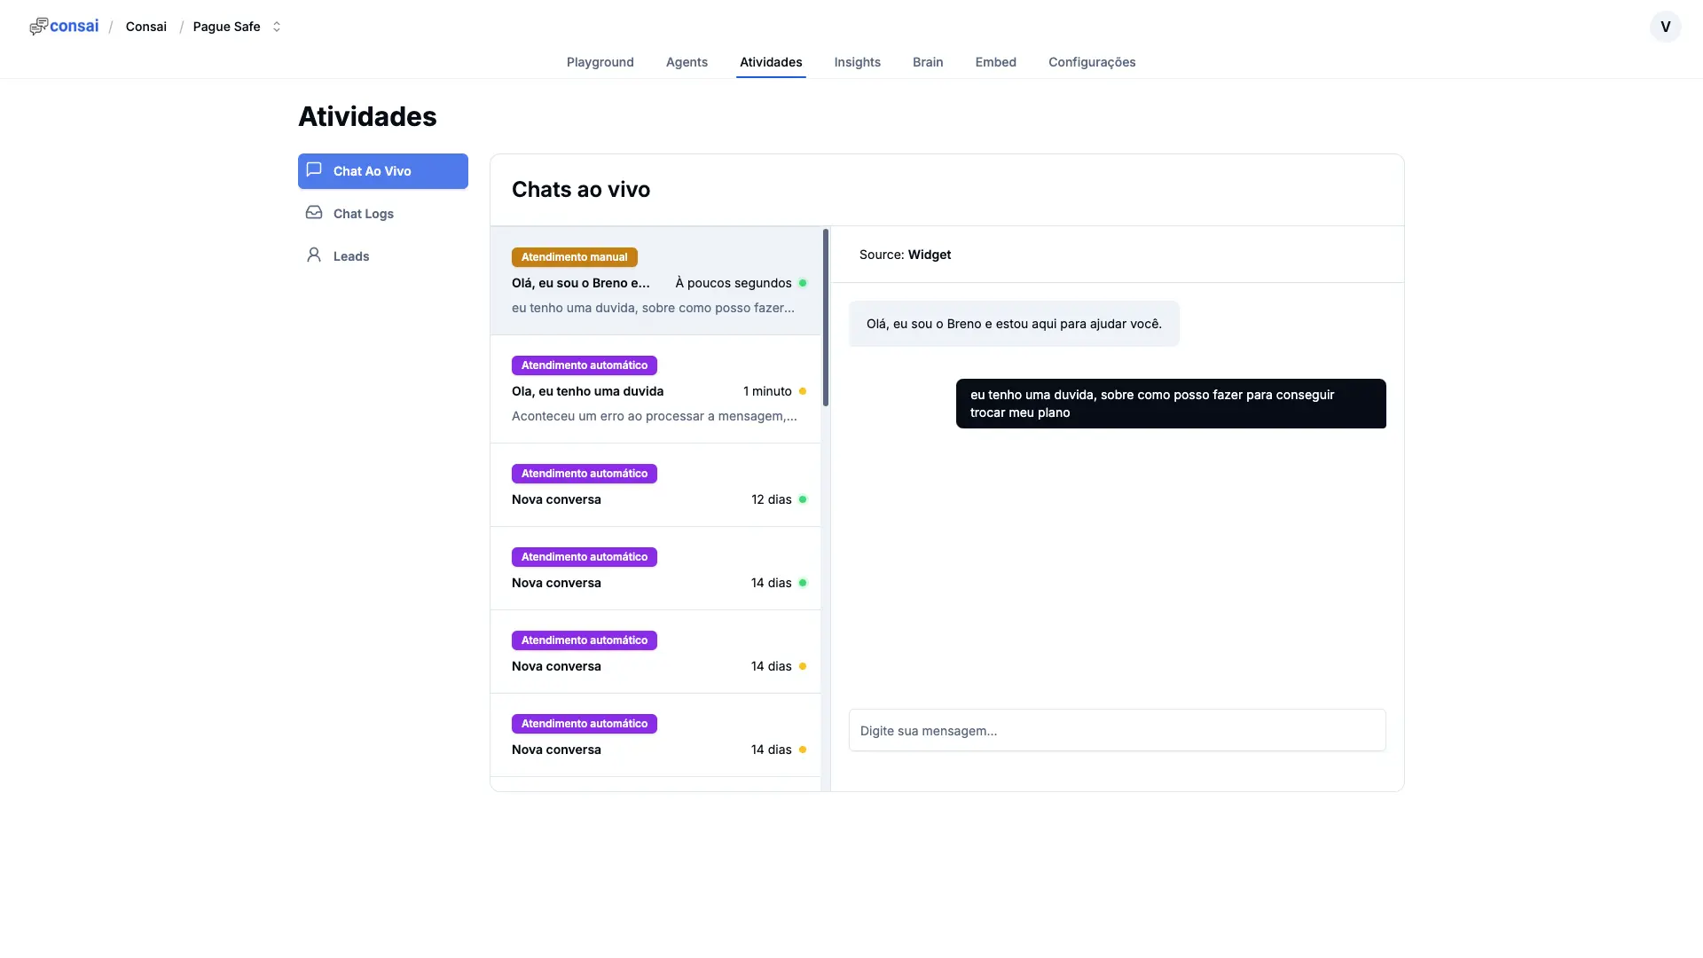The width and height of the screenshot is (1703, 958).
Task: Click the Atendimento automático badge on 12 dias chat
Action: pos(584,474)
